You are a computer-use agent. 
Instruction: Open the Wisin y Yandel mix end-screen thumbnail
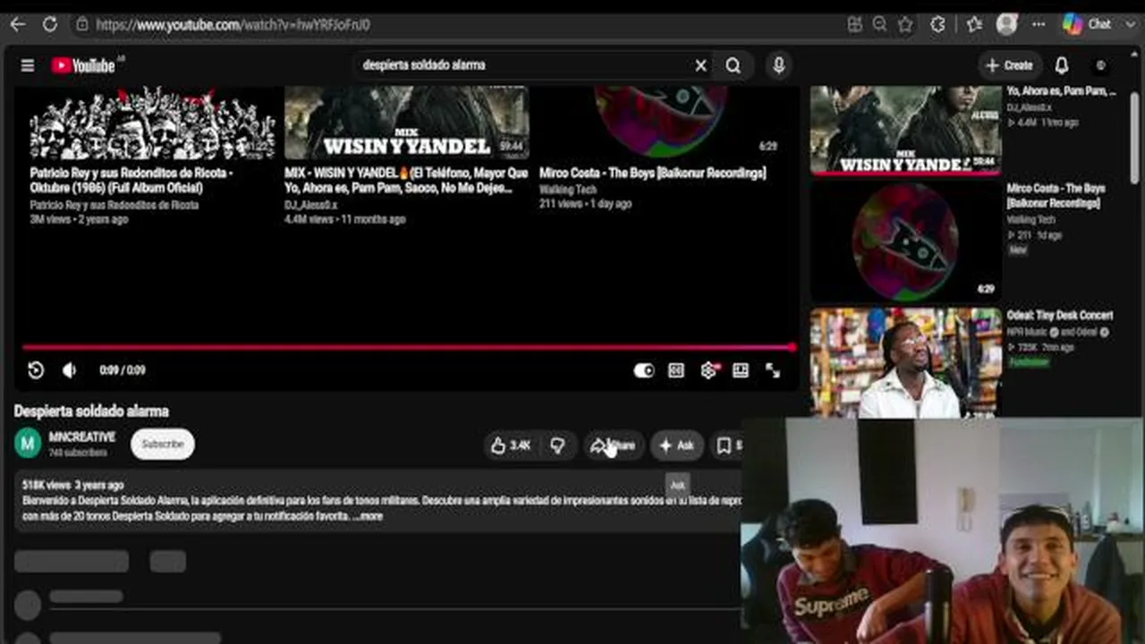point(406,123)
